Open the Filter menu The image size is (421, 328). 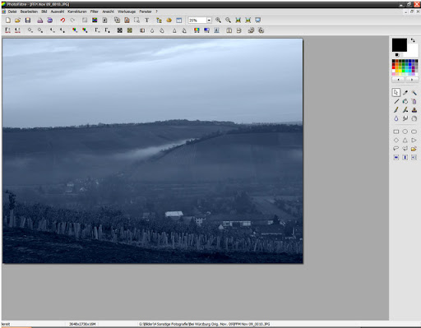(x=95, y=12)
